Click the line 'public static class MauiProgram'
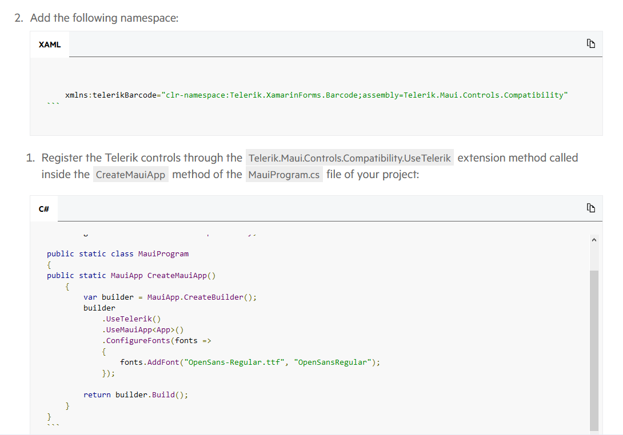The image size is (623, 435). pyautogui.click(x=118, y=253)
